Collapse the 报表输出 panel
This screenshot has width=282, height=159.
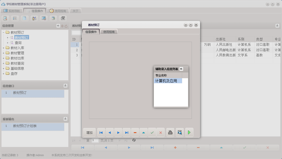click(65, 119)
